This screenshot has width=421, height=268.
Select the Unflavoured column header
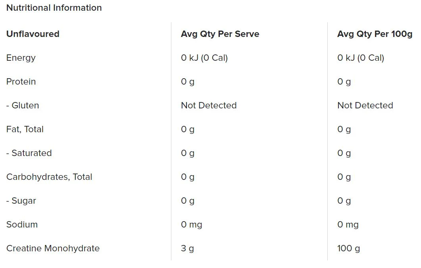click(33, 34)
